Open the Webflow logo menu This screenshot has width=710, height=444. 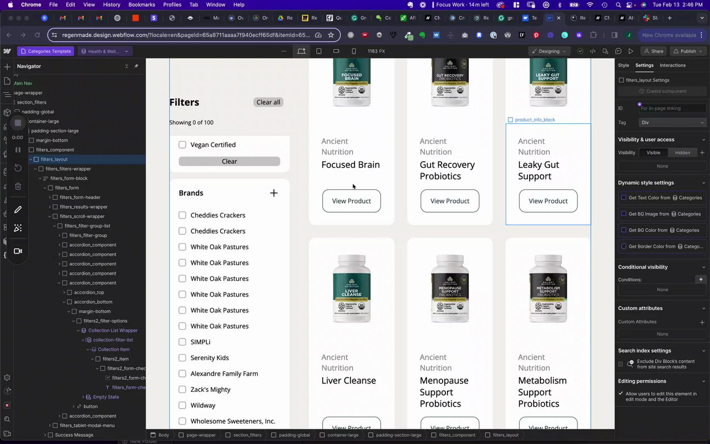coord(7,51)
